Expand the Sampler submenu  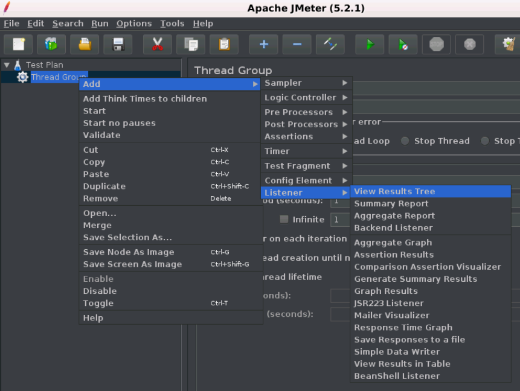306,83
